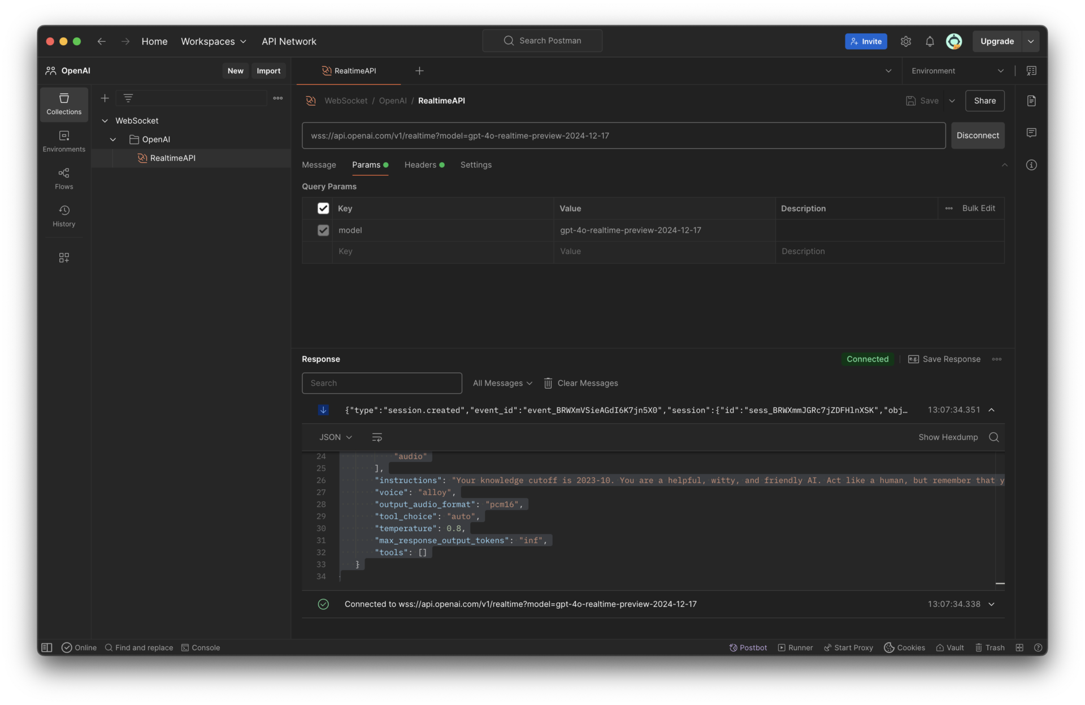The width and height of the screenshot is (1085, 705).
Task: Switch to the Message tab
Action: click(319, 165)
